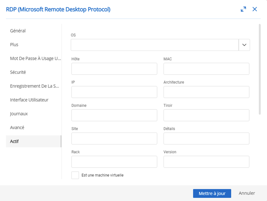
Task: Show the Interface Utilisateur settings
Action: point(29,100)
